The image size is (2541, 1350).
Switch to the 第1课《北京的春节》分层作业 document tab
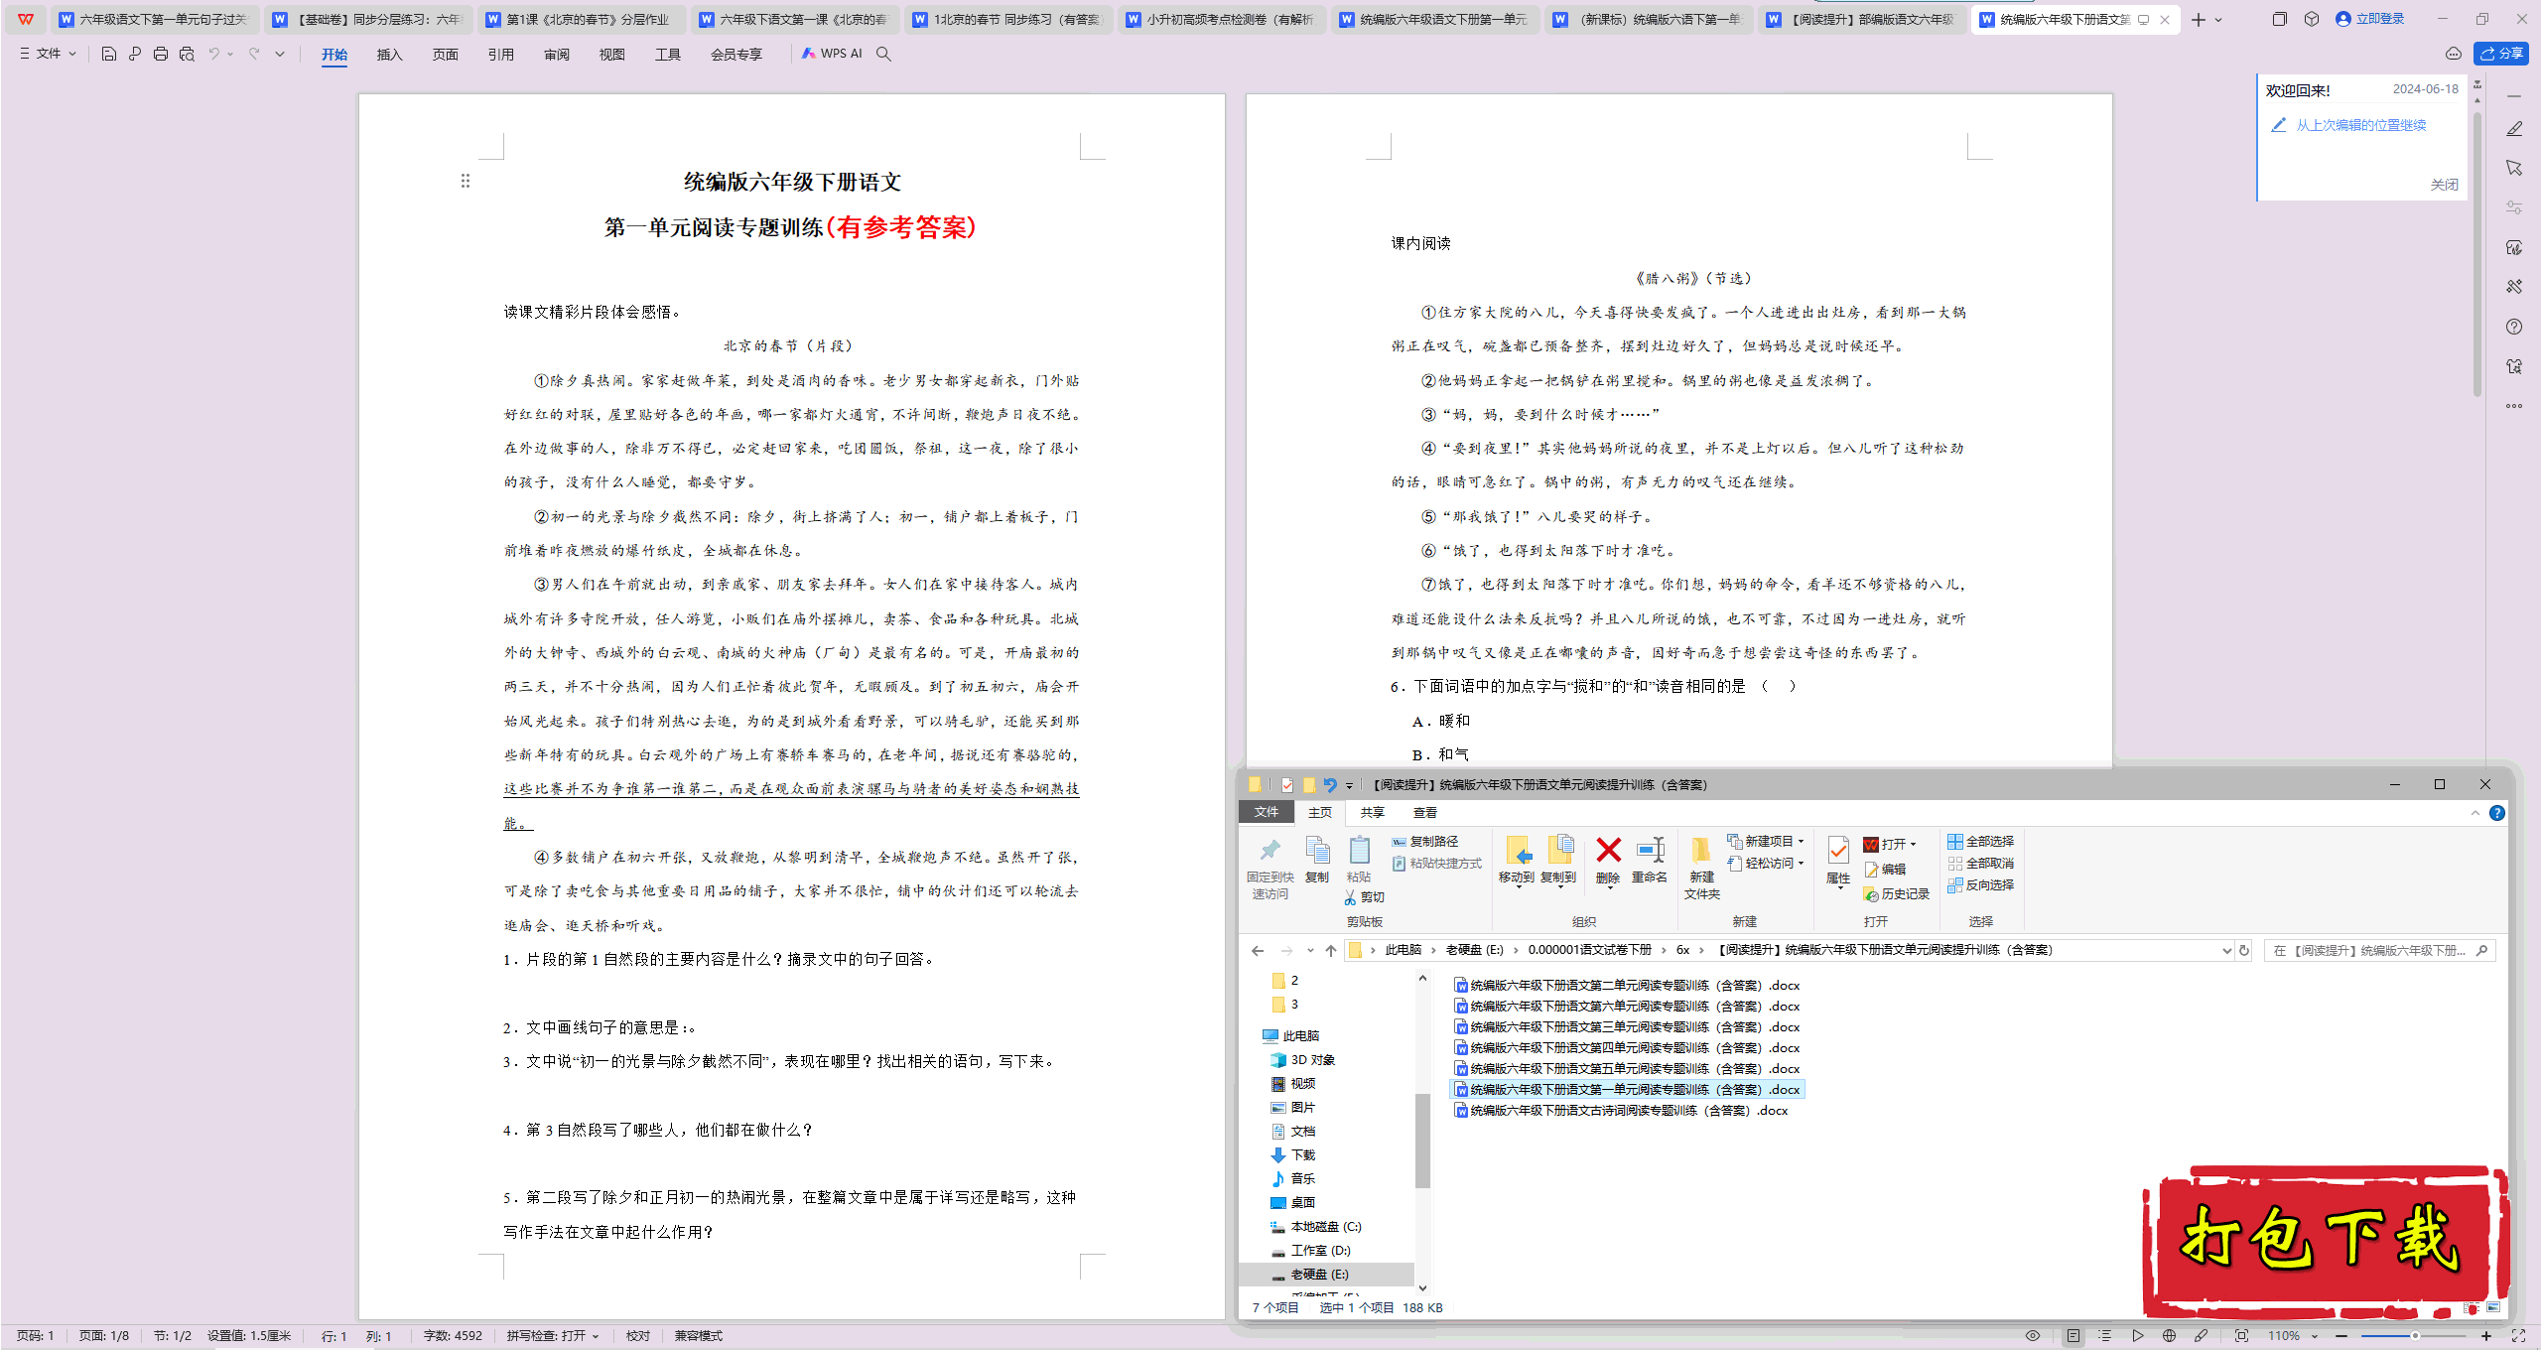point(580,20)
